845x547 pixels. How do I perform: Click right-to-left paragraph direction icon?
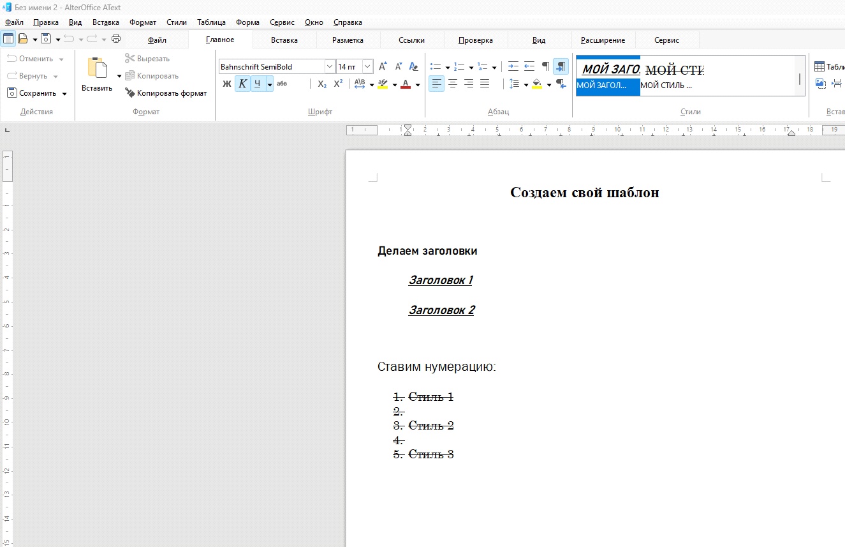click(561, 84)
